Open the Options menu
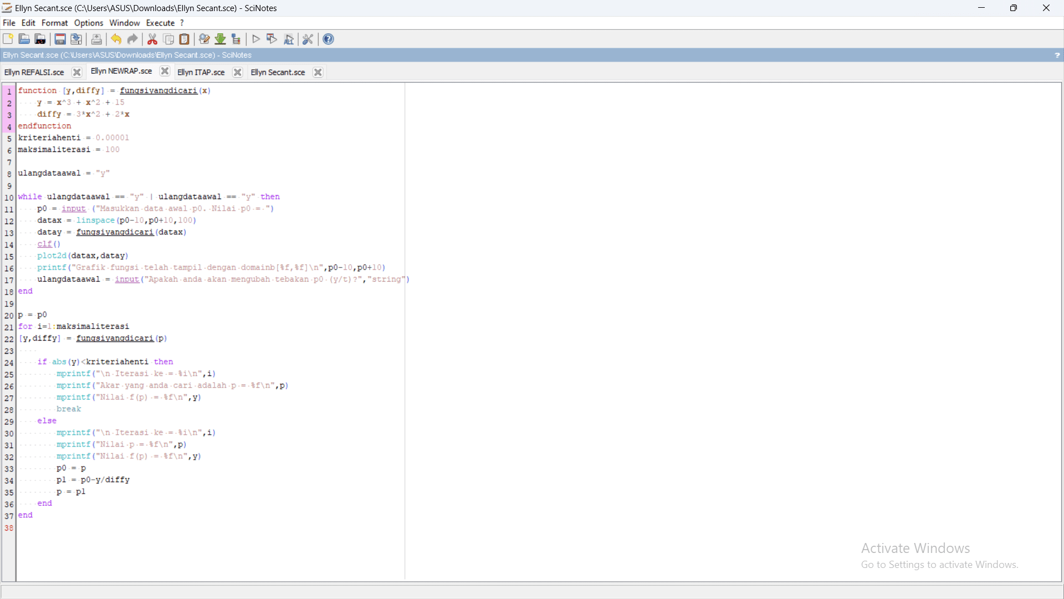This screenshot has height=599, width=1064. pos(89,23)
